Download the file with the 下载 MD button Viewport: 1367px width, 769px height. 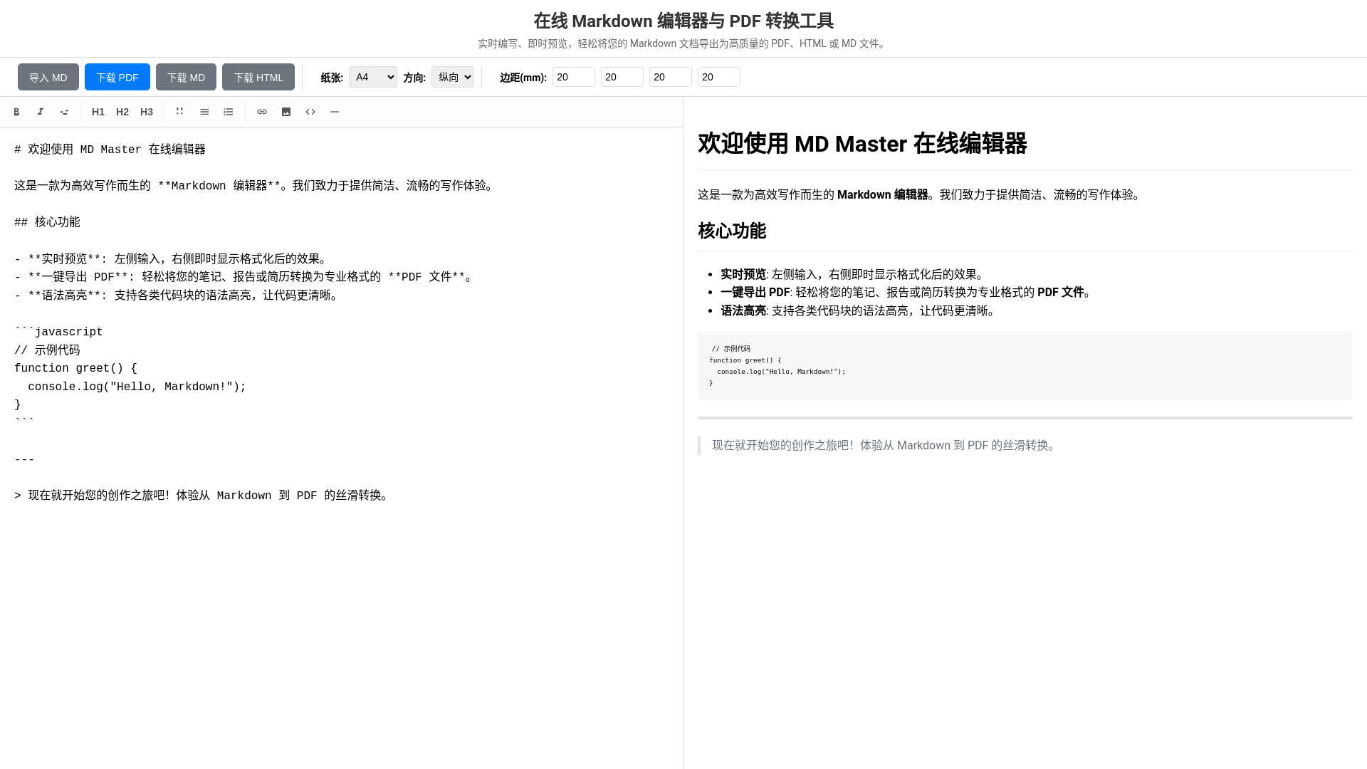186,77
